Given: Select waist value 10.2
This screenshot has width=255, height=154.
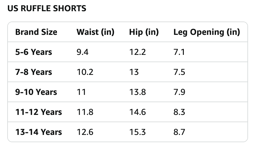Looking at the screenshot, I should pyautogui.click(x=85, y=72).
